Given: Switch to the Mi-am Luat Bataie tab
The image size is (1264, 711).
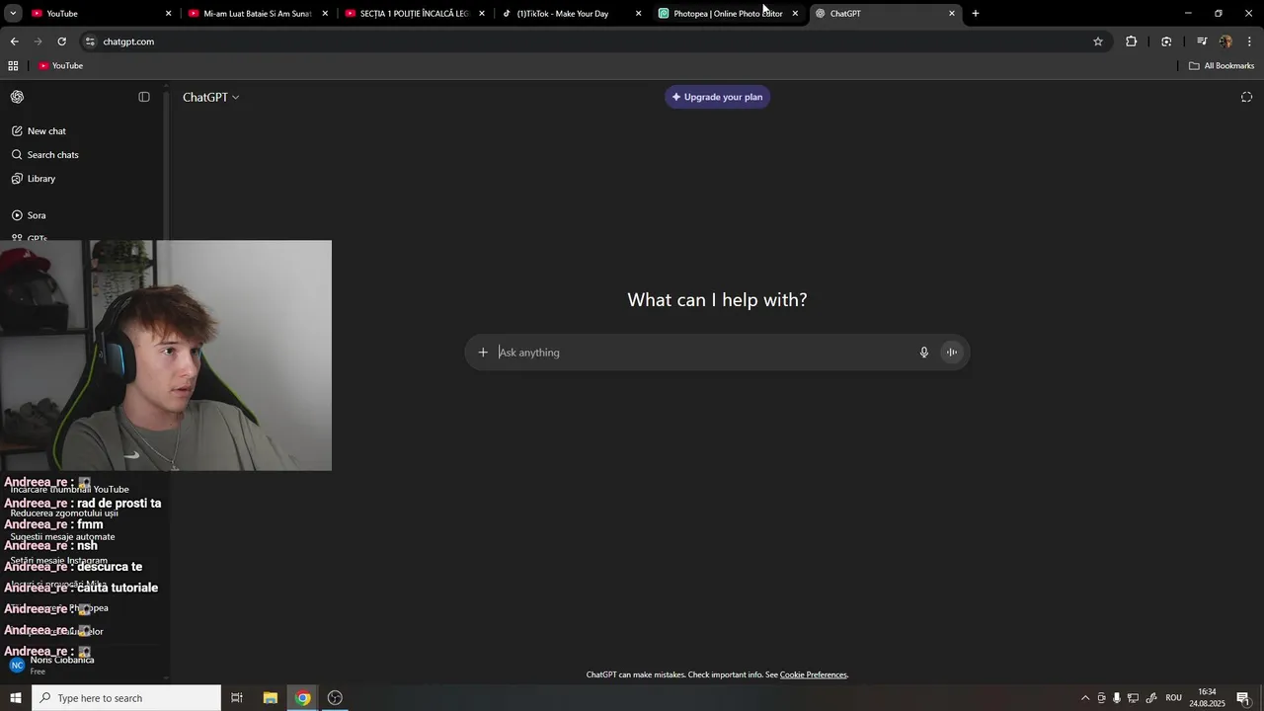Looking at the screenshot, I should (259, 13).
